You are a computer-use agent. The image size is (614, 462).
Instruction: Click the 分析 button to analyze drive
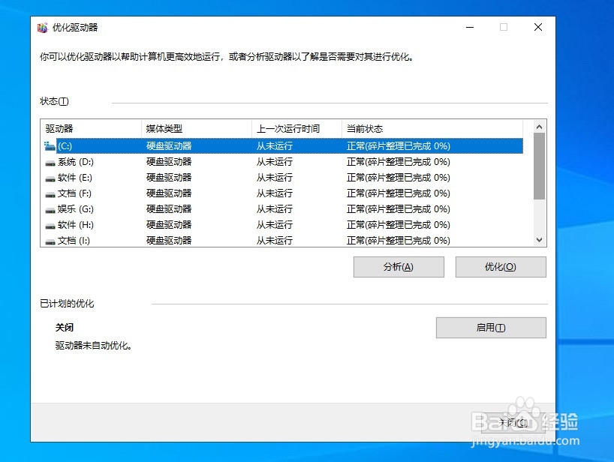(398, 266)
